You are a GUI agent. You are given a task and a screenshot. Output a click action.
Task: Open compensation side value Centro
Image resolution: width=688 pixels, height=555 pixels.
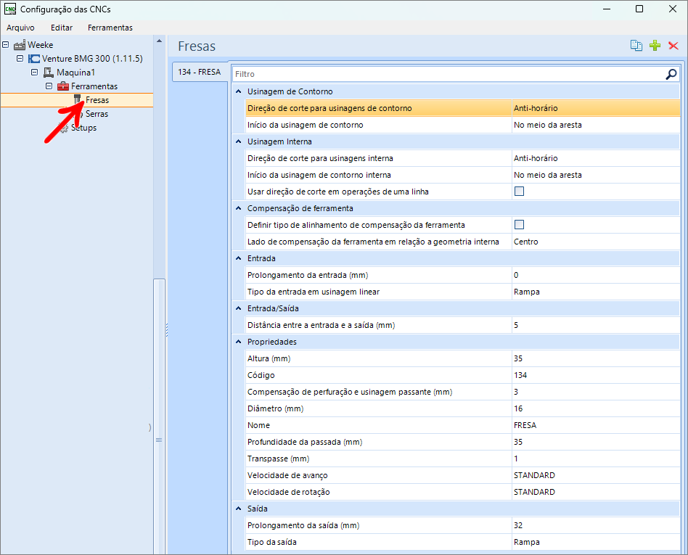pos(595,242)
